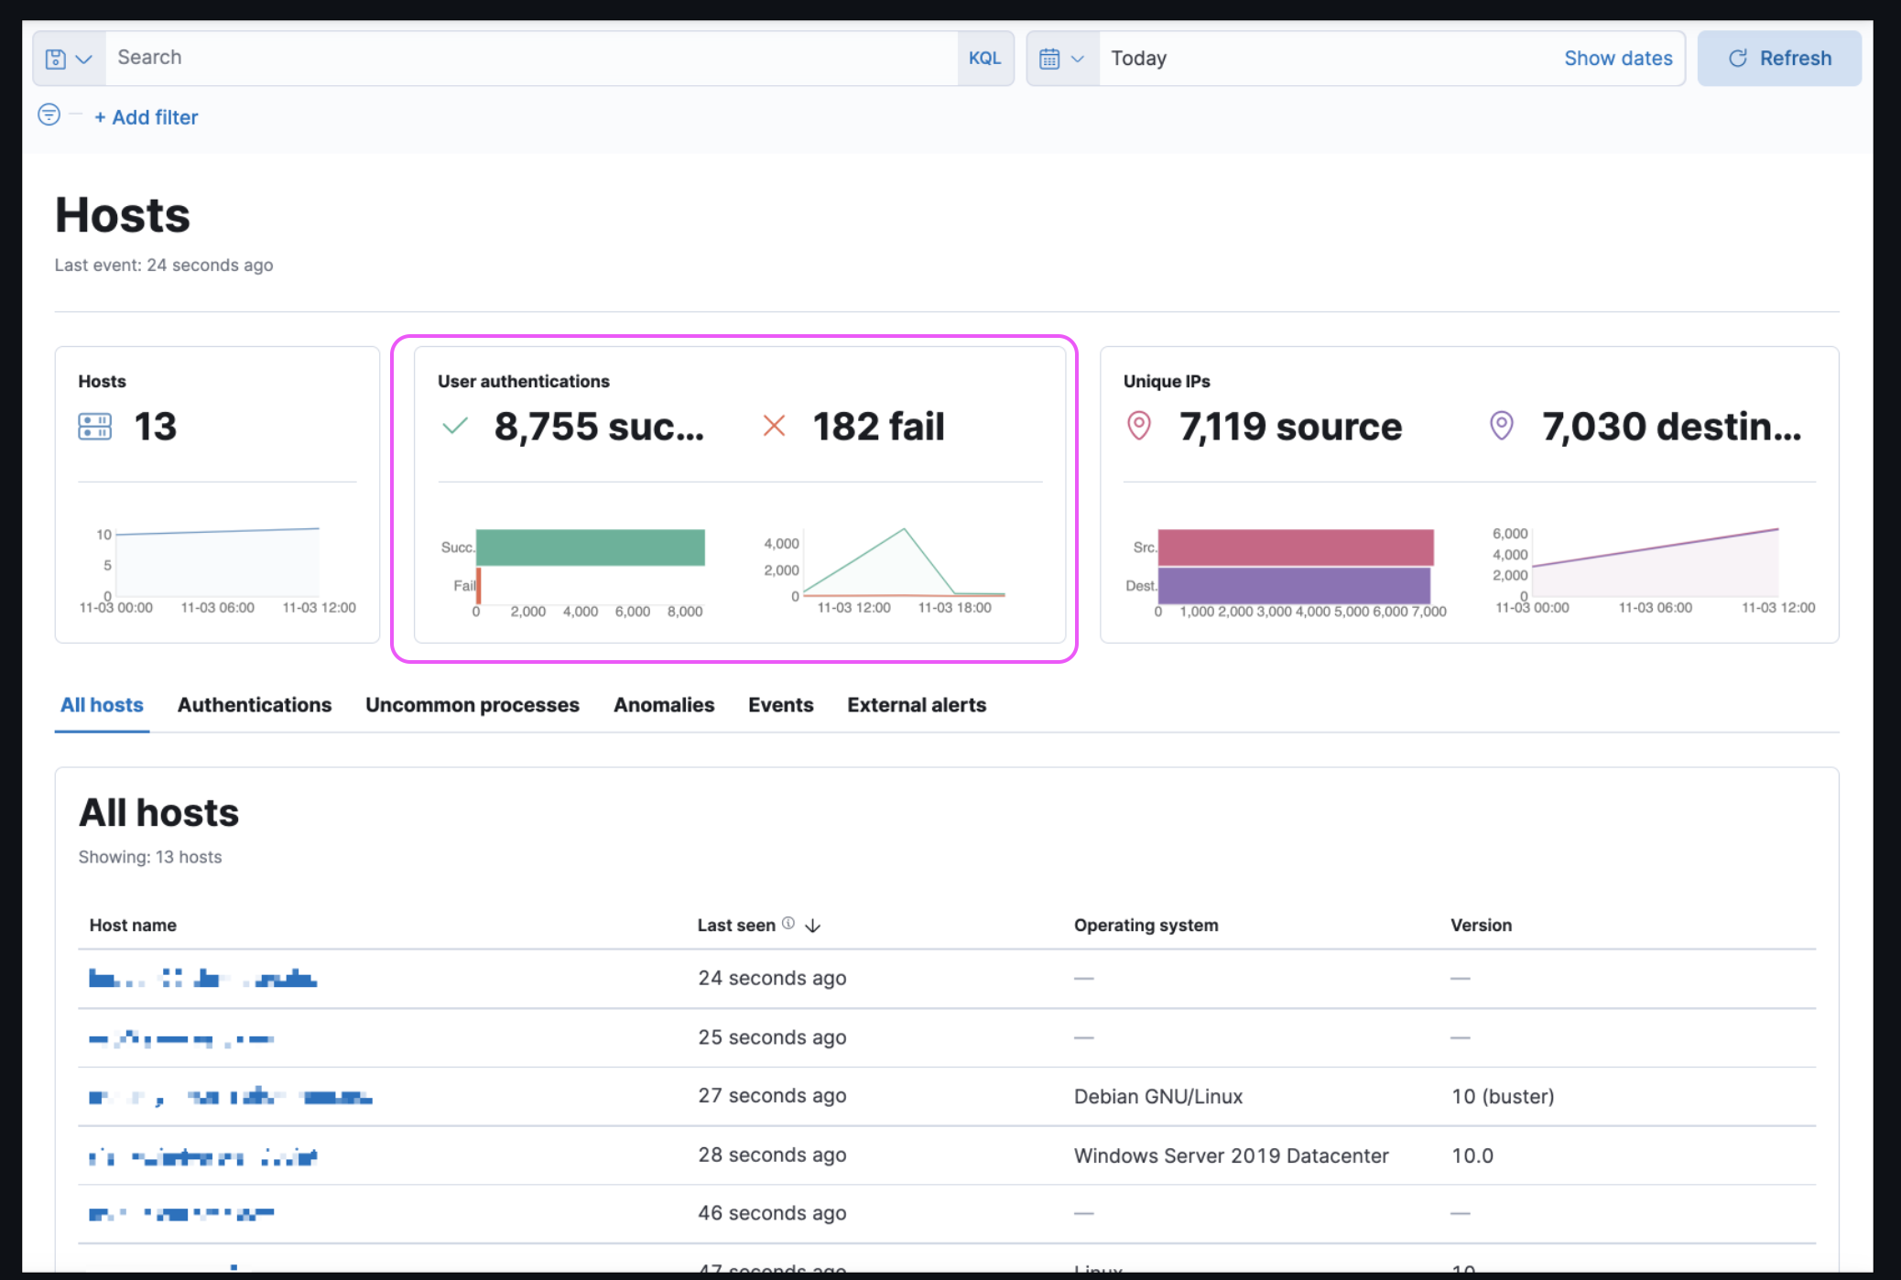Click the hosts server icon beside 13
Viewport: 1901px width, 1280px height.
click(95, 427)
